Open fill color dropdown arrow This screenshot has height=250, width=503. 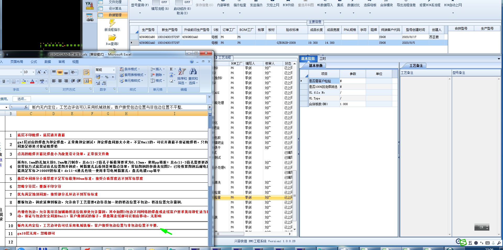pos(28,81)
